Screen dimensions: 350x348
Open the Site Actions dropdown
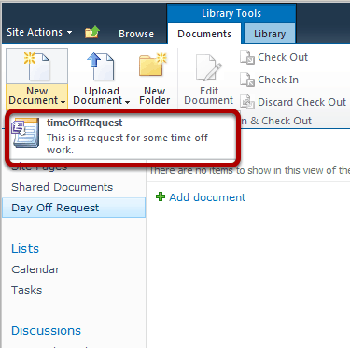pyautogui.click(x=39, y=32)
